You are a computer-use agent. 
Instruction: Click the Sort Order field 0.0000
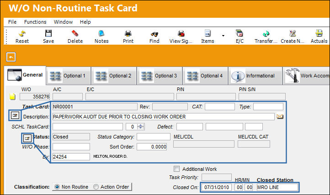tap(152, 147)
